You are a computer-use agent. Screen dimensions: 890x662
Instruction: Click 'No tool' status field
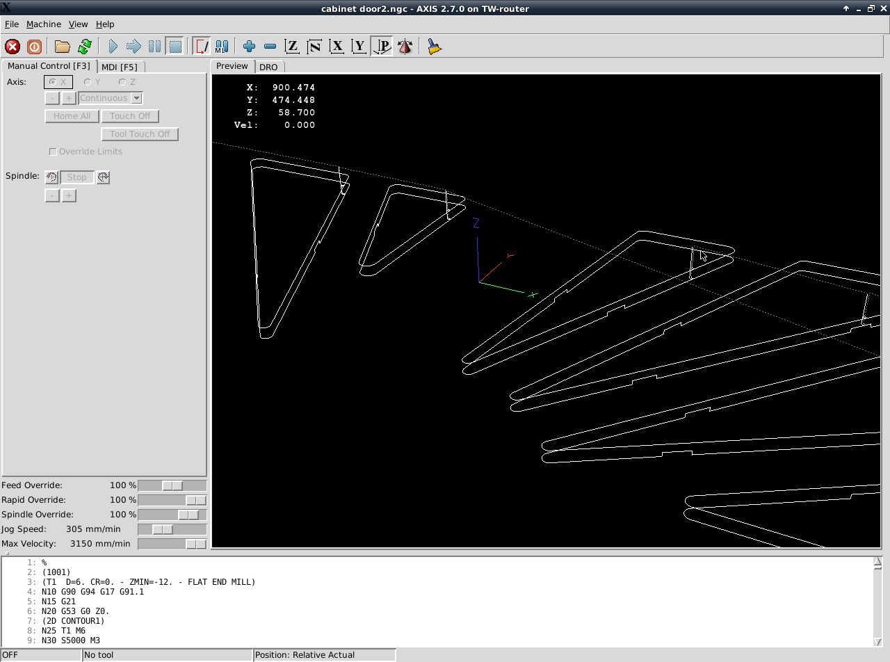click(167, 655)
